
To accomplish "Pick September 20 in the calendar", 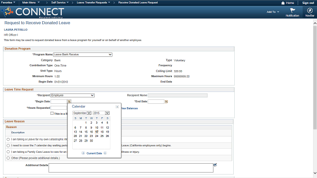I will tap(75, 136).
